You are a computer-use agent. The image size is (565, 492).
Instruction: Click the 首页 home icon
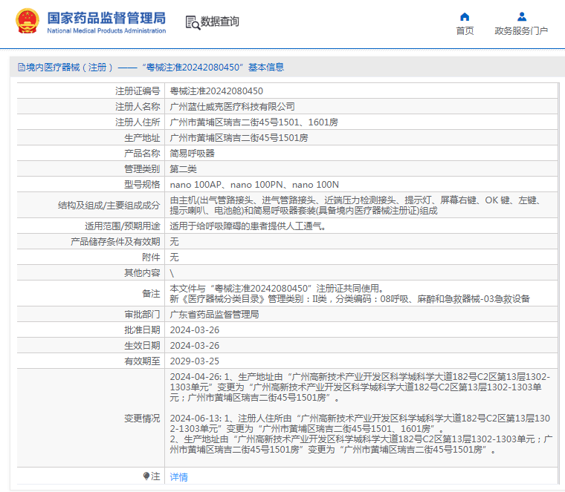coord(465,17)
